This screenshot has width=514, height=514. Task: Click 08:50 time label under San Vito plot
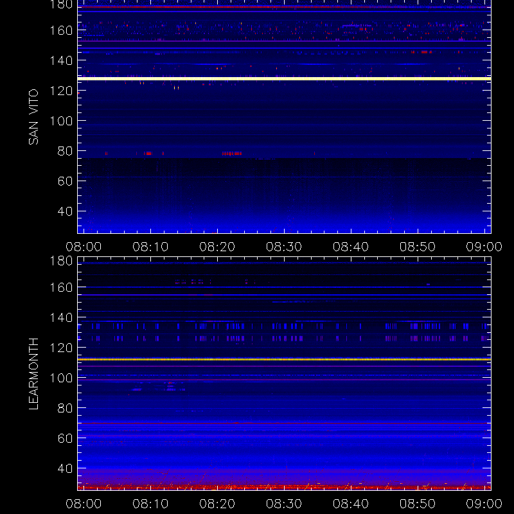pos(417,247)
